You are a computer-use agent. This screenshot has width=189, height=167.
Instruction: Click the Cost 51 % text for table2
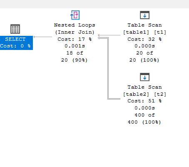click(x=144, y=101)
